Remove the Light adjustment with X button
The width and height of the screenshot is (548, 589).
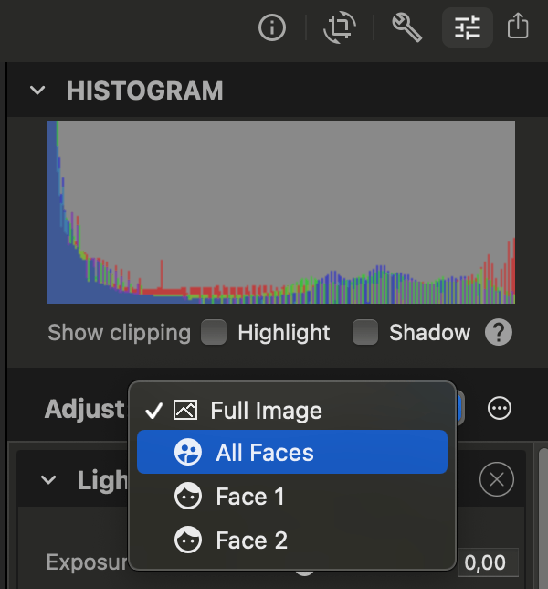pos(497,479)
